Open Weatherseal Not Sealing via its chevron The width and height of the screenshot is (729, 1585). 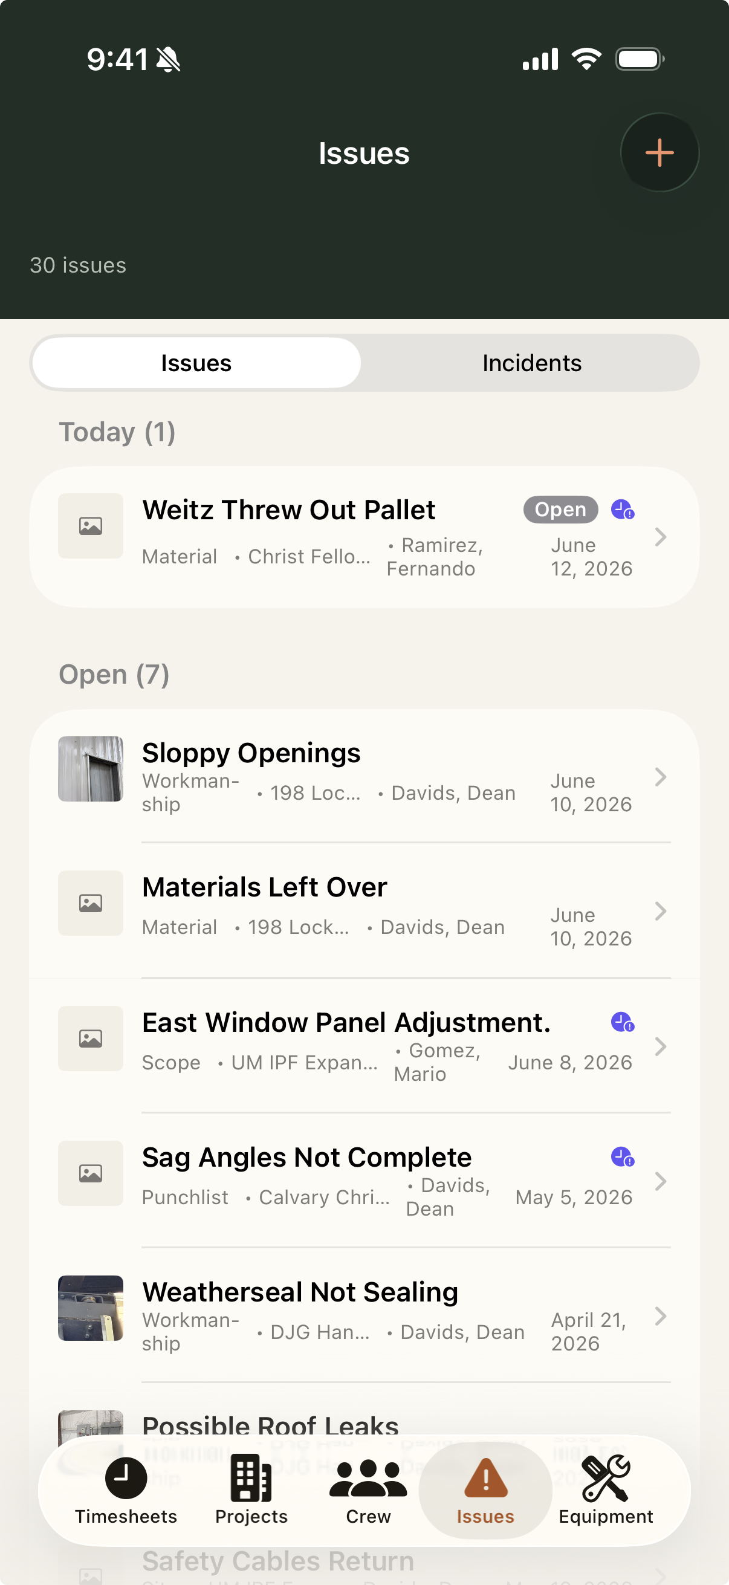coord(660,1316)
